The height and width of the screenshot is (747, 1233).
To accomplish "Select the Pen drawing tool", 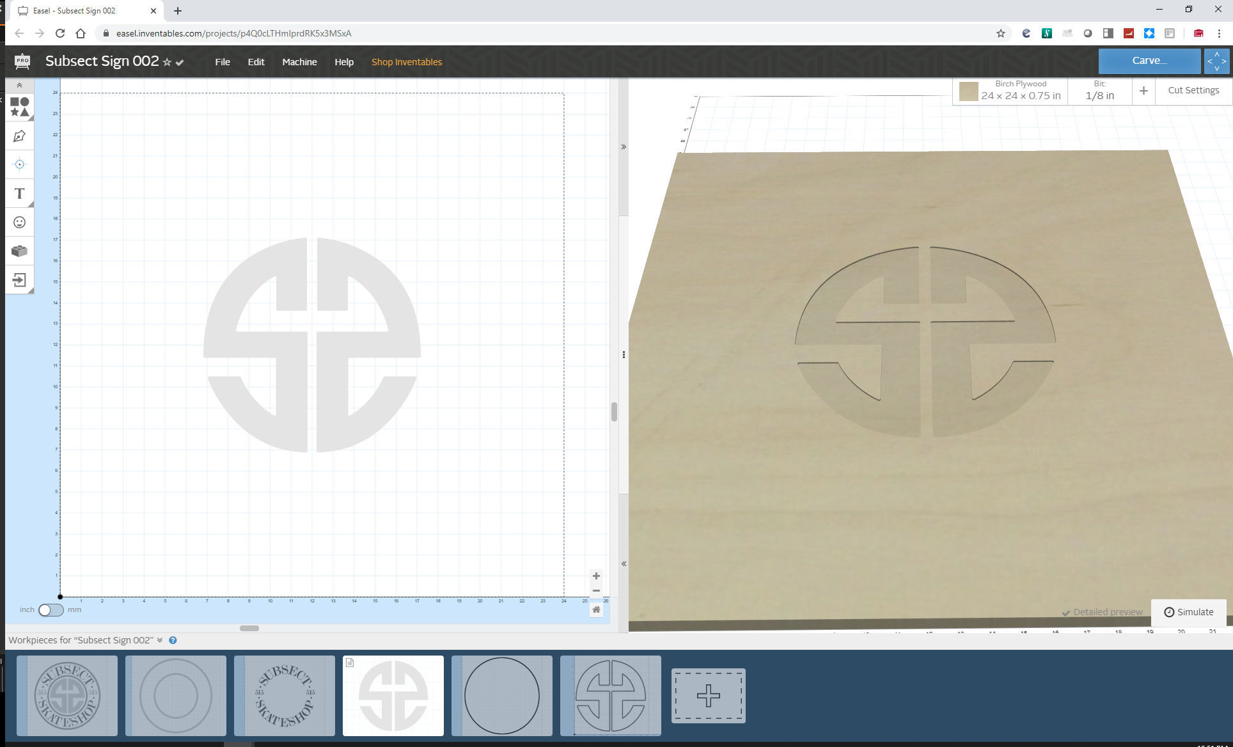I will [19, 136].
